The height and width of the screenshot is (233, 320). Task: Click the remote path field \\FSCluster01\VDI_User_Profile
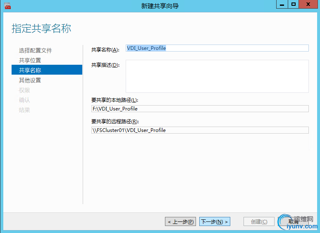coord(200,130)
